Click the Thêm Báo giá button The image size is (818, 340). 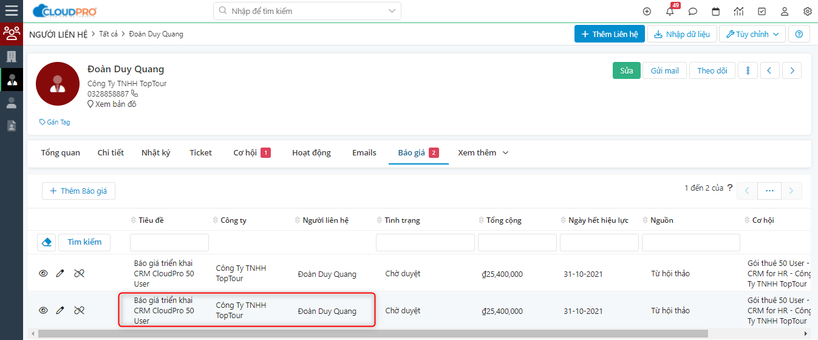point(78,191)
